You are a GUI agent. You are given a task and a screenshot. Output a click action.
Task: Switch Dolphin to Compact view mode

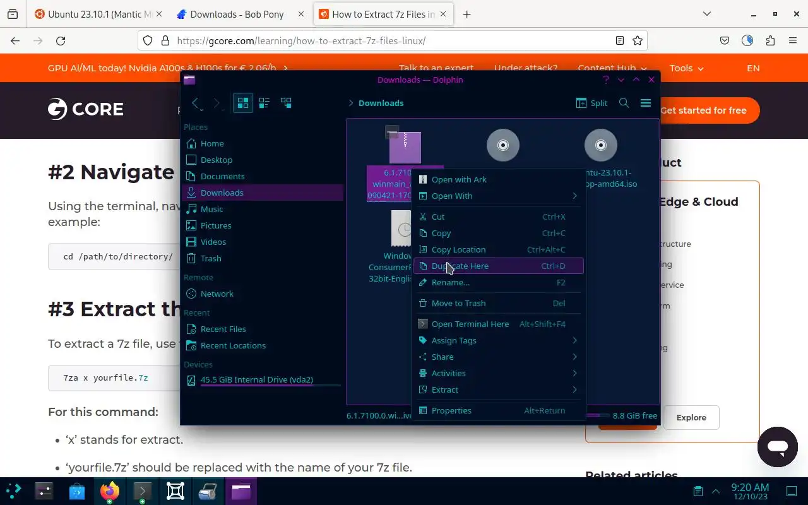click(x=264, y=103)
